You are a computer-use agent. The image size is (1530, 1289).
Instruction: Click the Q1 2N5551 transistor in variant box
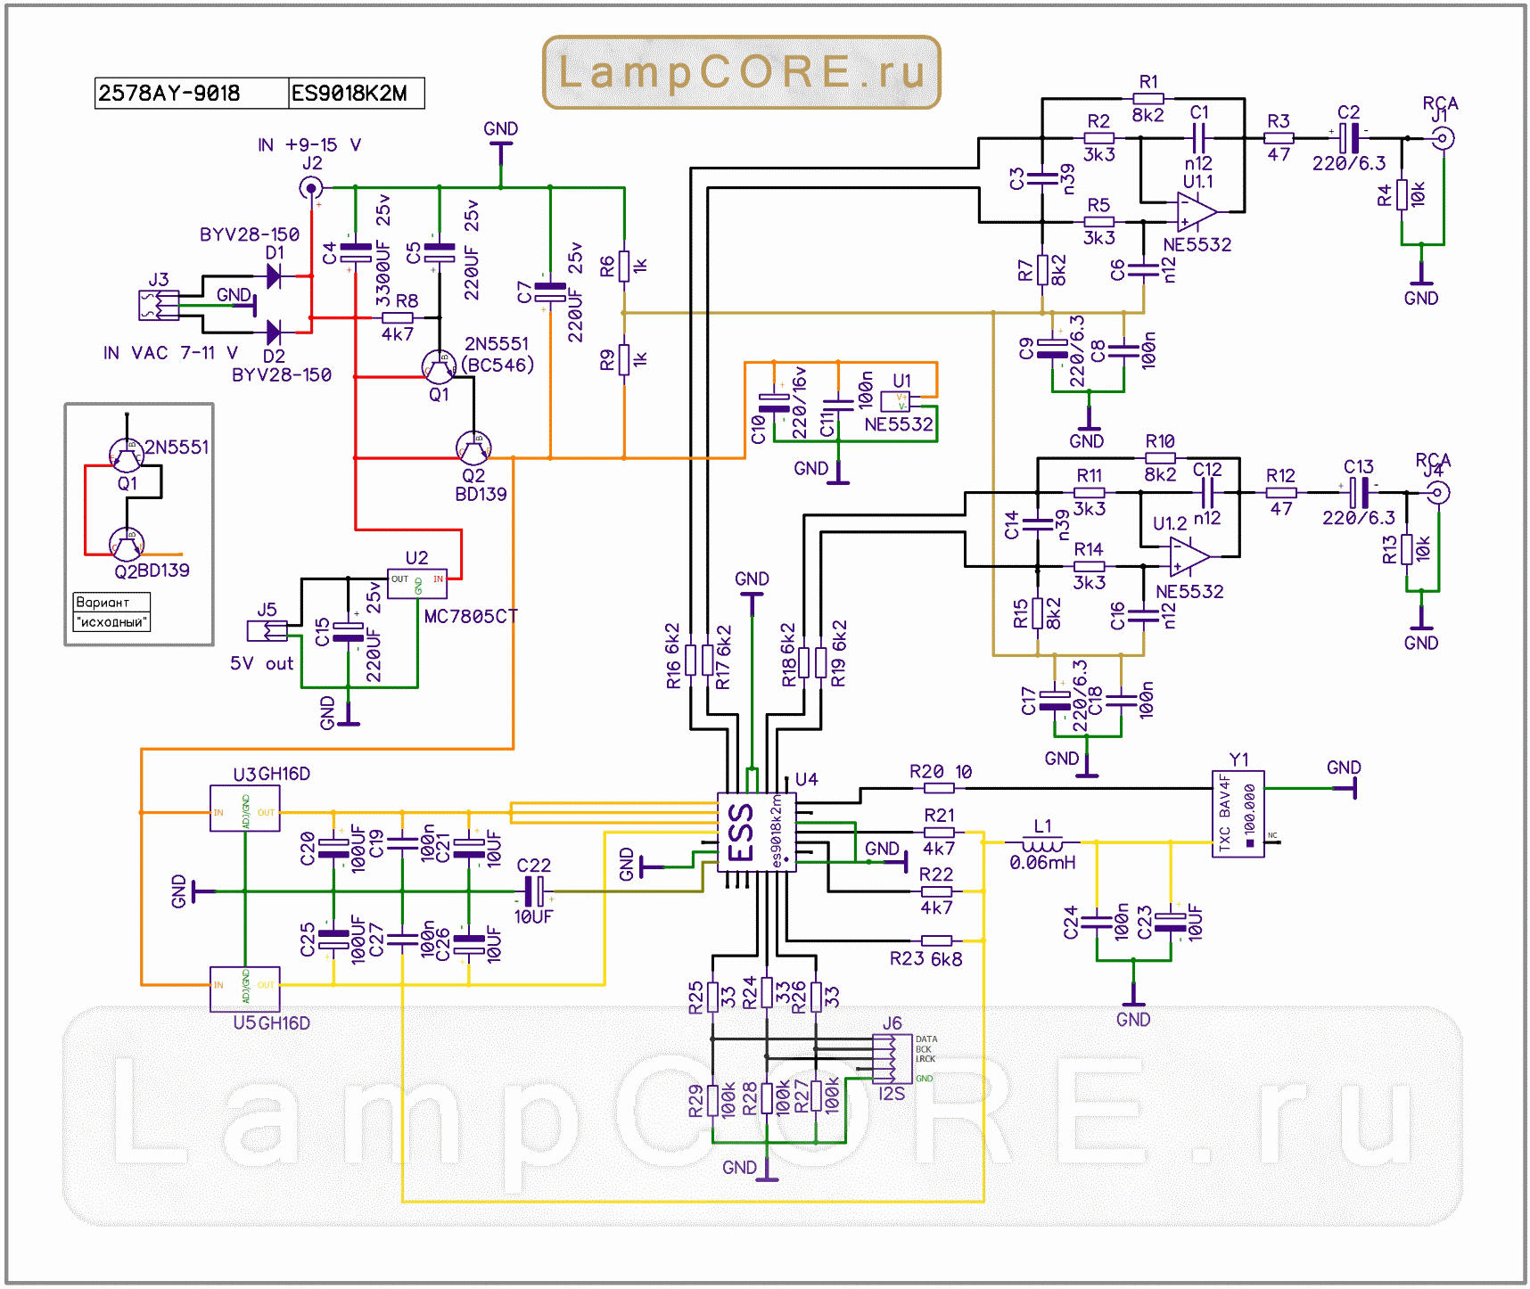point(127,456)
